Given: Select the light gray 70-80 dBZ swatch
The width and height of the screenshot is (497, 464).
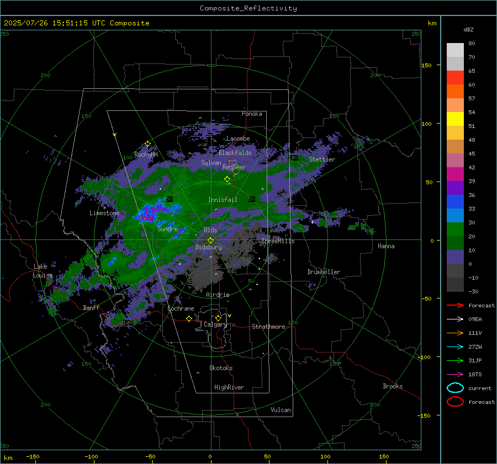Looking at the screenshot, I should coord(455,50).
